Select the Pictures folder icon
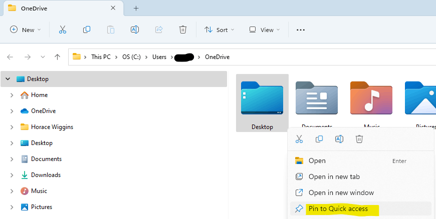436x219 pixels. pos(420,97)
